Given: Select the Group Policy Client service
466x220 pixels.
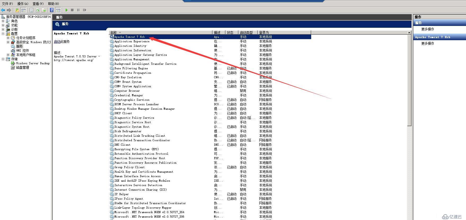Looking at the screenshot, I should (210, 167).
